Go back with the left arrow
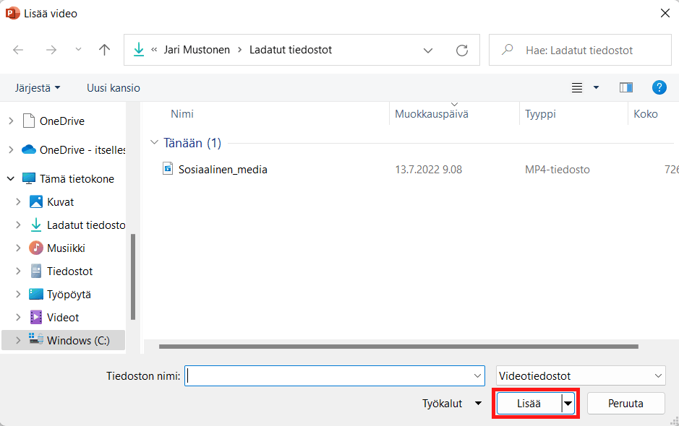 [18, 50]
